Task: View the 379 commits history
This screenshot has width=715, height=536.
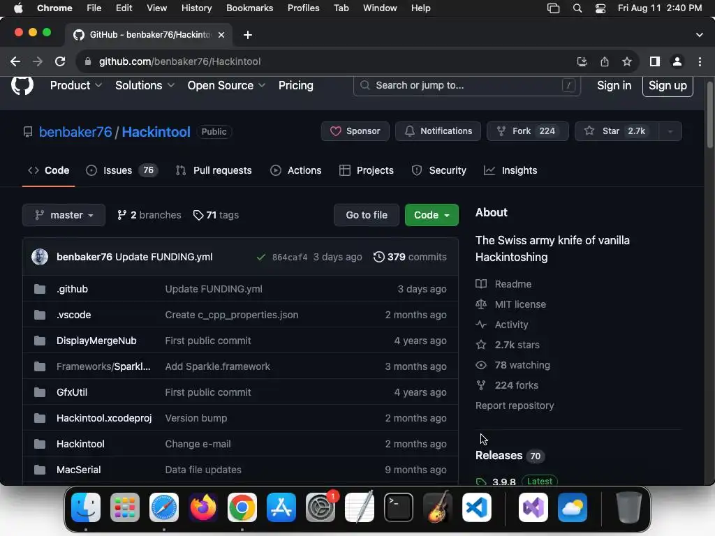Action: coord(410,257)
